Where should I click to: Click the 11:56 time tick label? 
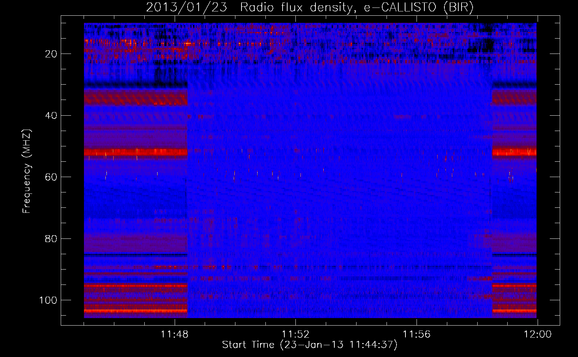tap(417, 335)
